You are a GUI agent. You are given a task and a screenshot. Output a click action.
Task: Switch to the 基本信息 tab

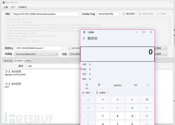tap(8, 61)
